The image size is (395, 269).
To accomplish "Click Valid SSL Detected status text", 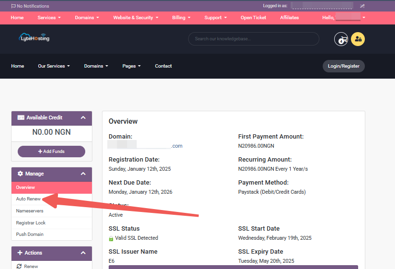I will [136, 238].
